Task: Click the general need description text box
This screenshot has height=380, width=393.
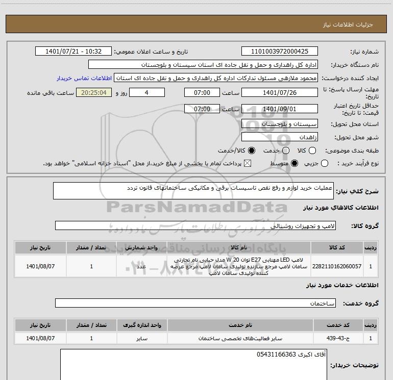Action: coord(193,191)
